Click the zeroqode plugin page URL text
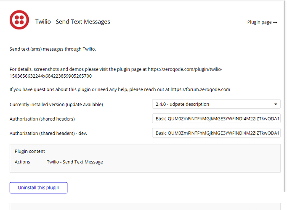 tap(116, 73)
